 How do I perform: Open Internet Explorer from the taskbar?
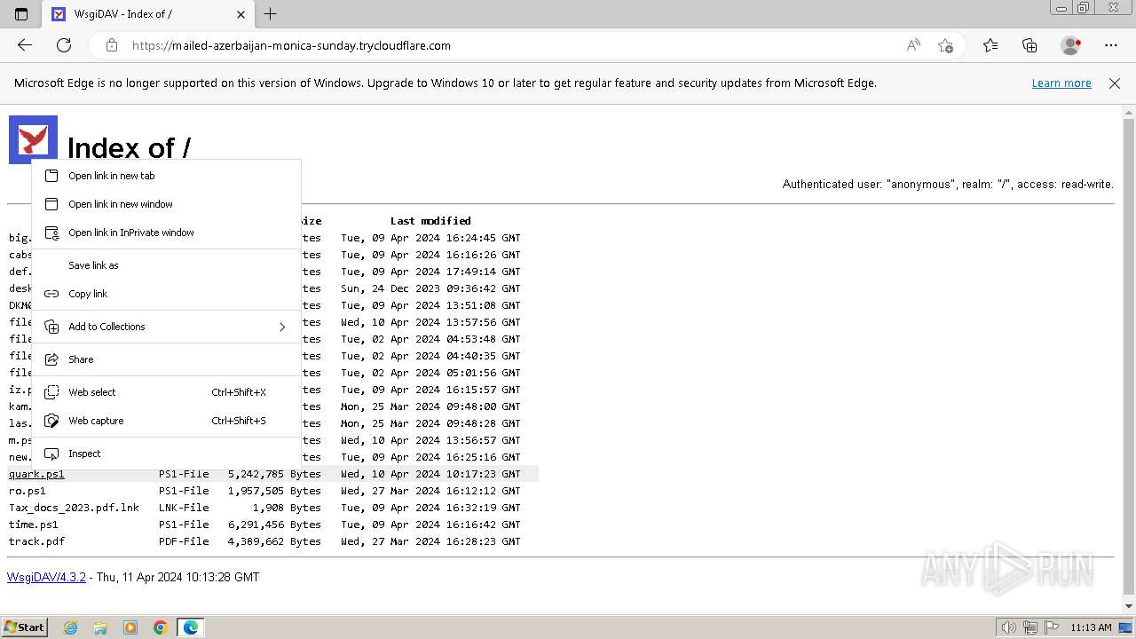(70, 627)
